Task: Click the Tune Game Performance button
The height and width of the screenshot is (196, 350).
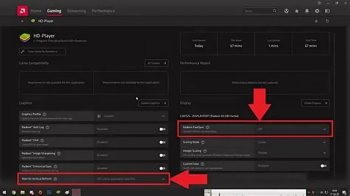Action: click(42, 52)
